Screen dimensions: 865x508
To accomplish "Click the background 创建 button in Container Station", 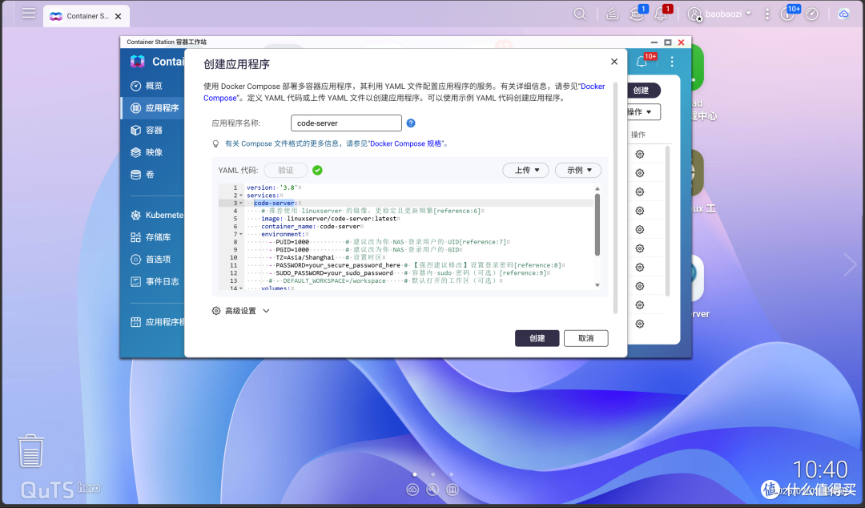I will 643,90.
